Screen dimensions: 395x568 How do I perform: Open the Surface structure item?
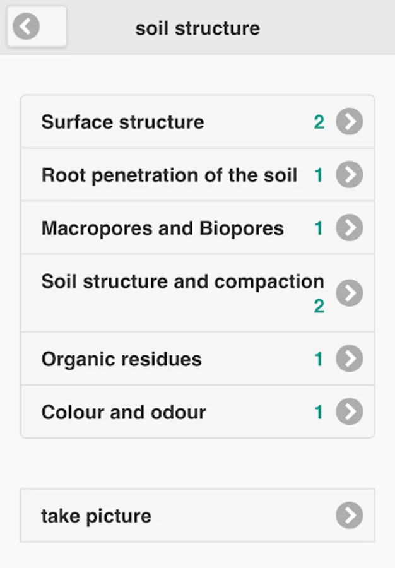122,122
